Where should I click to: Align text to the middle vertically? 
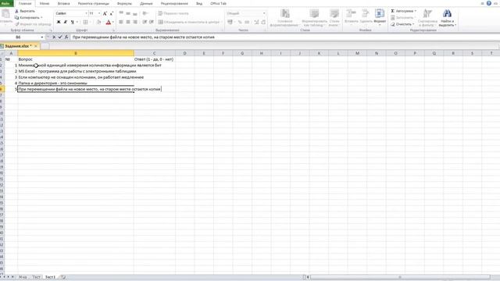[x=128, y=13]
